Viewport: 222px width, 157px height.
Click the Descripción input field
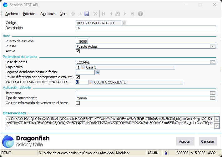pyautogui.click(x=146, y=28)
